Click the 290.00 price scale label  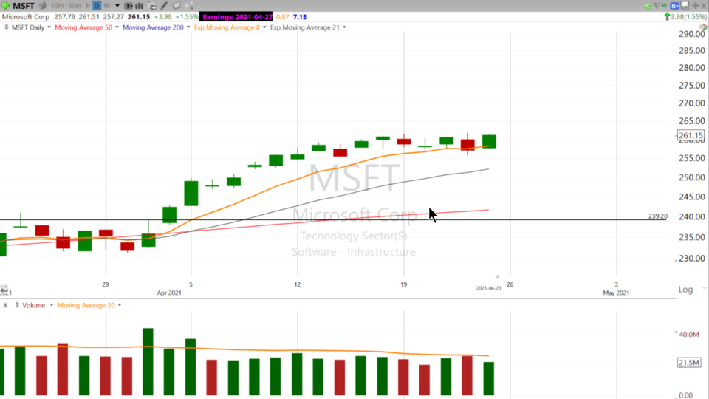(692, 34)
